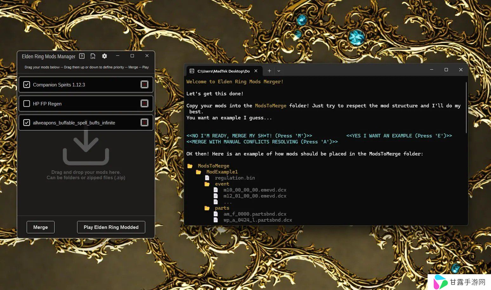Enable the HP FP Regen checkbox
Screen dimensions: 491x290
[x=27, y=104]
